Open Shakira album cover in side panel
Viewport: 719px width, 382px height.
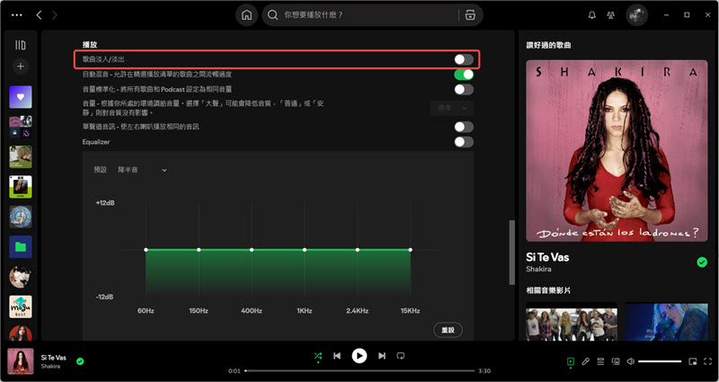617,151
